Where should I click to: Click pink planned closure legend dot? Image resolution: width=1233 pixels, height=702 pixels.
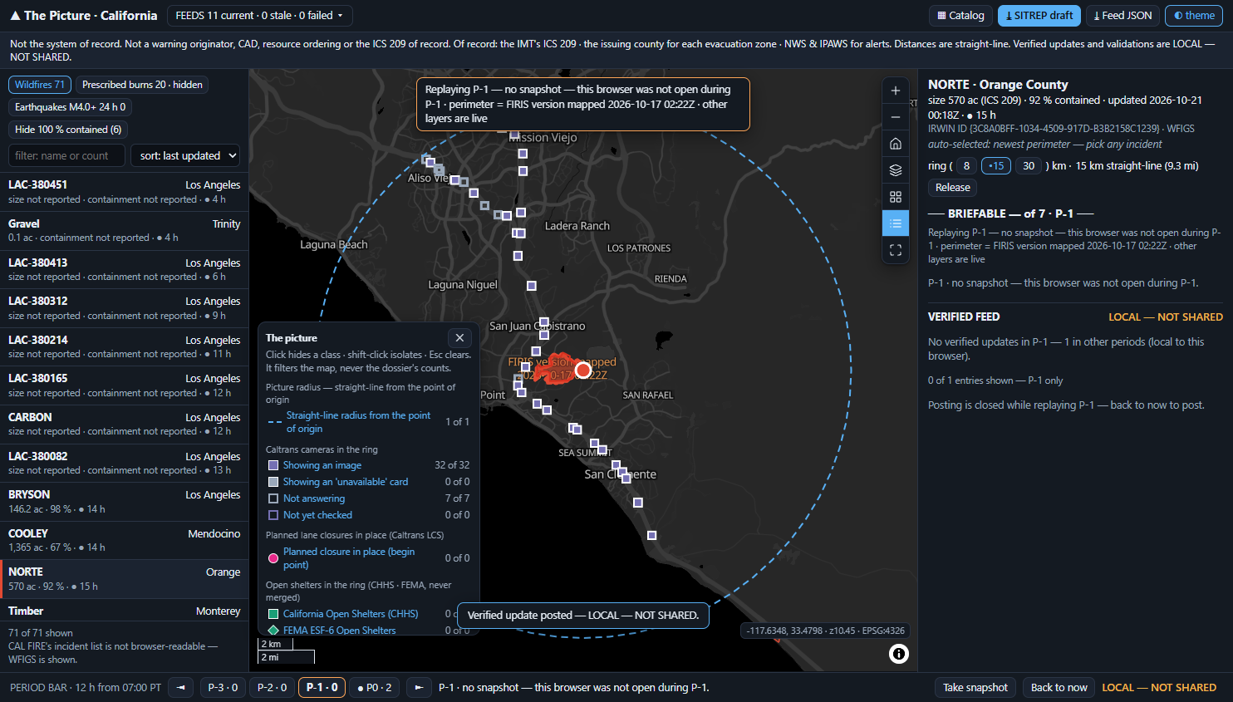click(x=273, y=558)
